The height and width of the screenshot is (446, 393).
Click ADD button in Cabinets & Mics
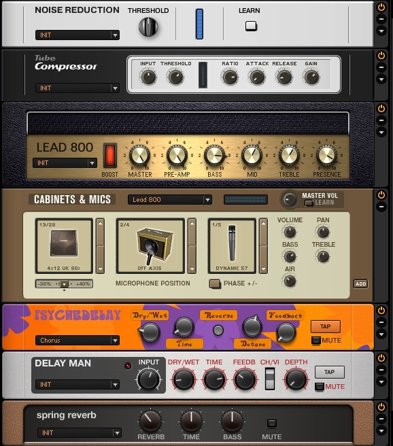point(360,284)
